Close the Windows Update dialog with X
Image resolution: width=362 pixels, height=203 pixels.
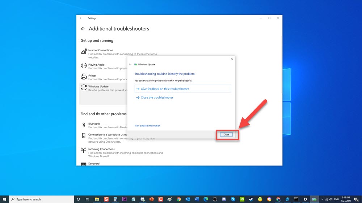point(232,59)
